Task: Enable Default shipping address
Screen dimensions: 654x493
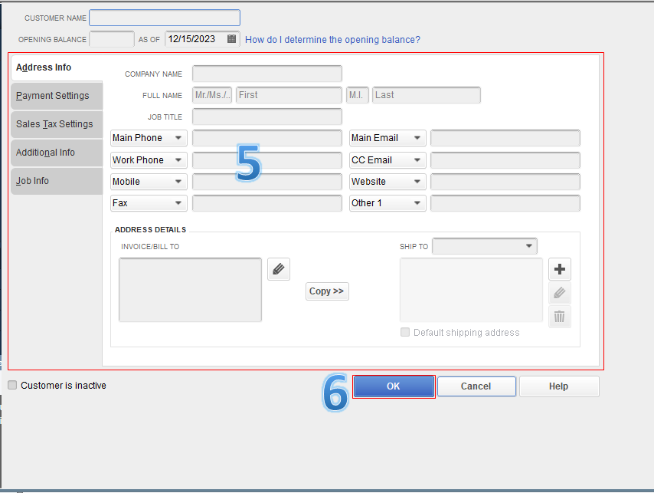Action: 404,332
